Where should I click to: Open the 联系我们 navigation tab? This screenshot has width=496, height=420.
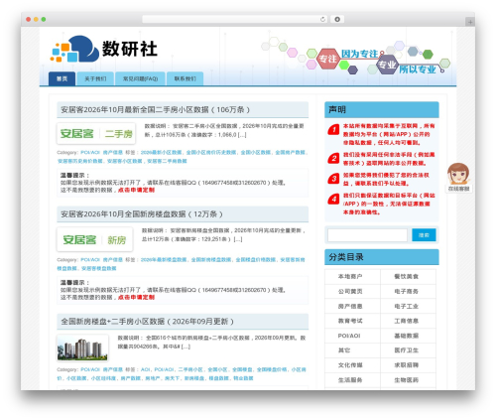tap(186, 78)
